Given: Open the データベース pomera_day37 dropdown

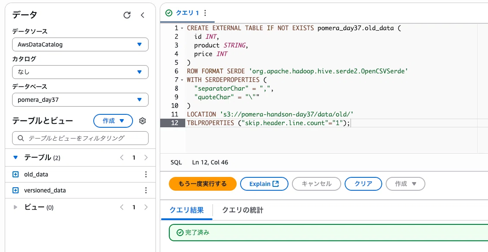Looking at the screenshot, I should (80, 100).
